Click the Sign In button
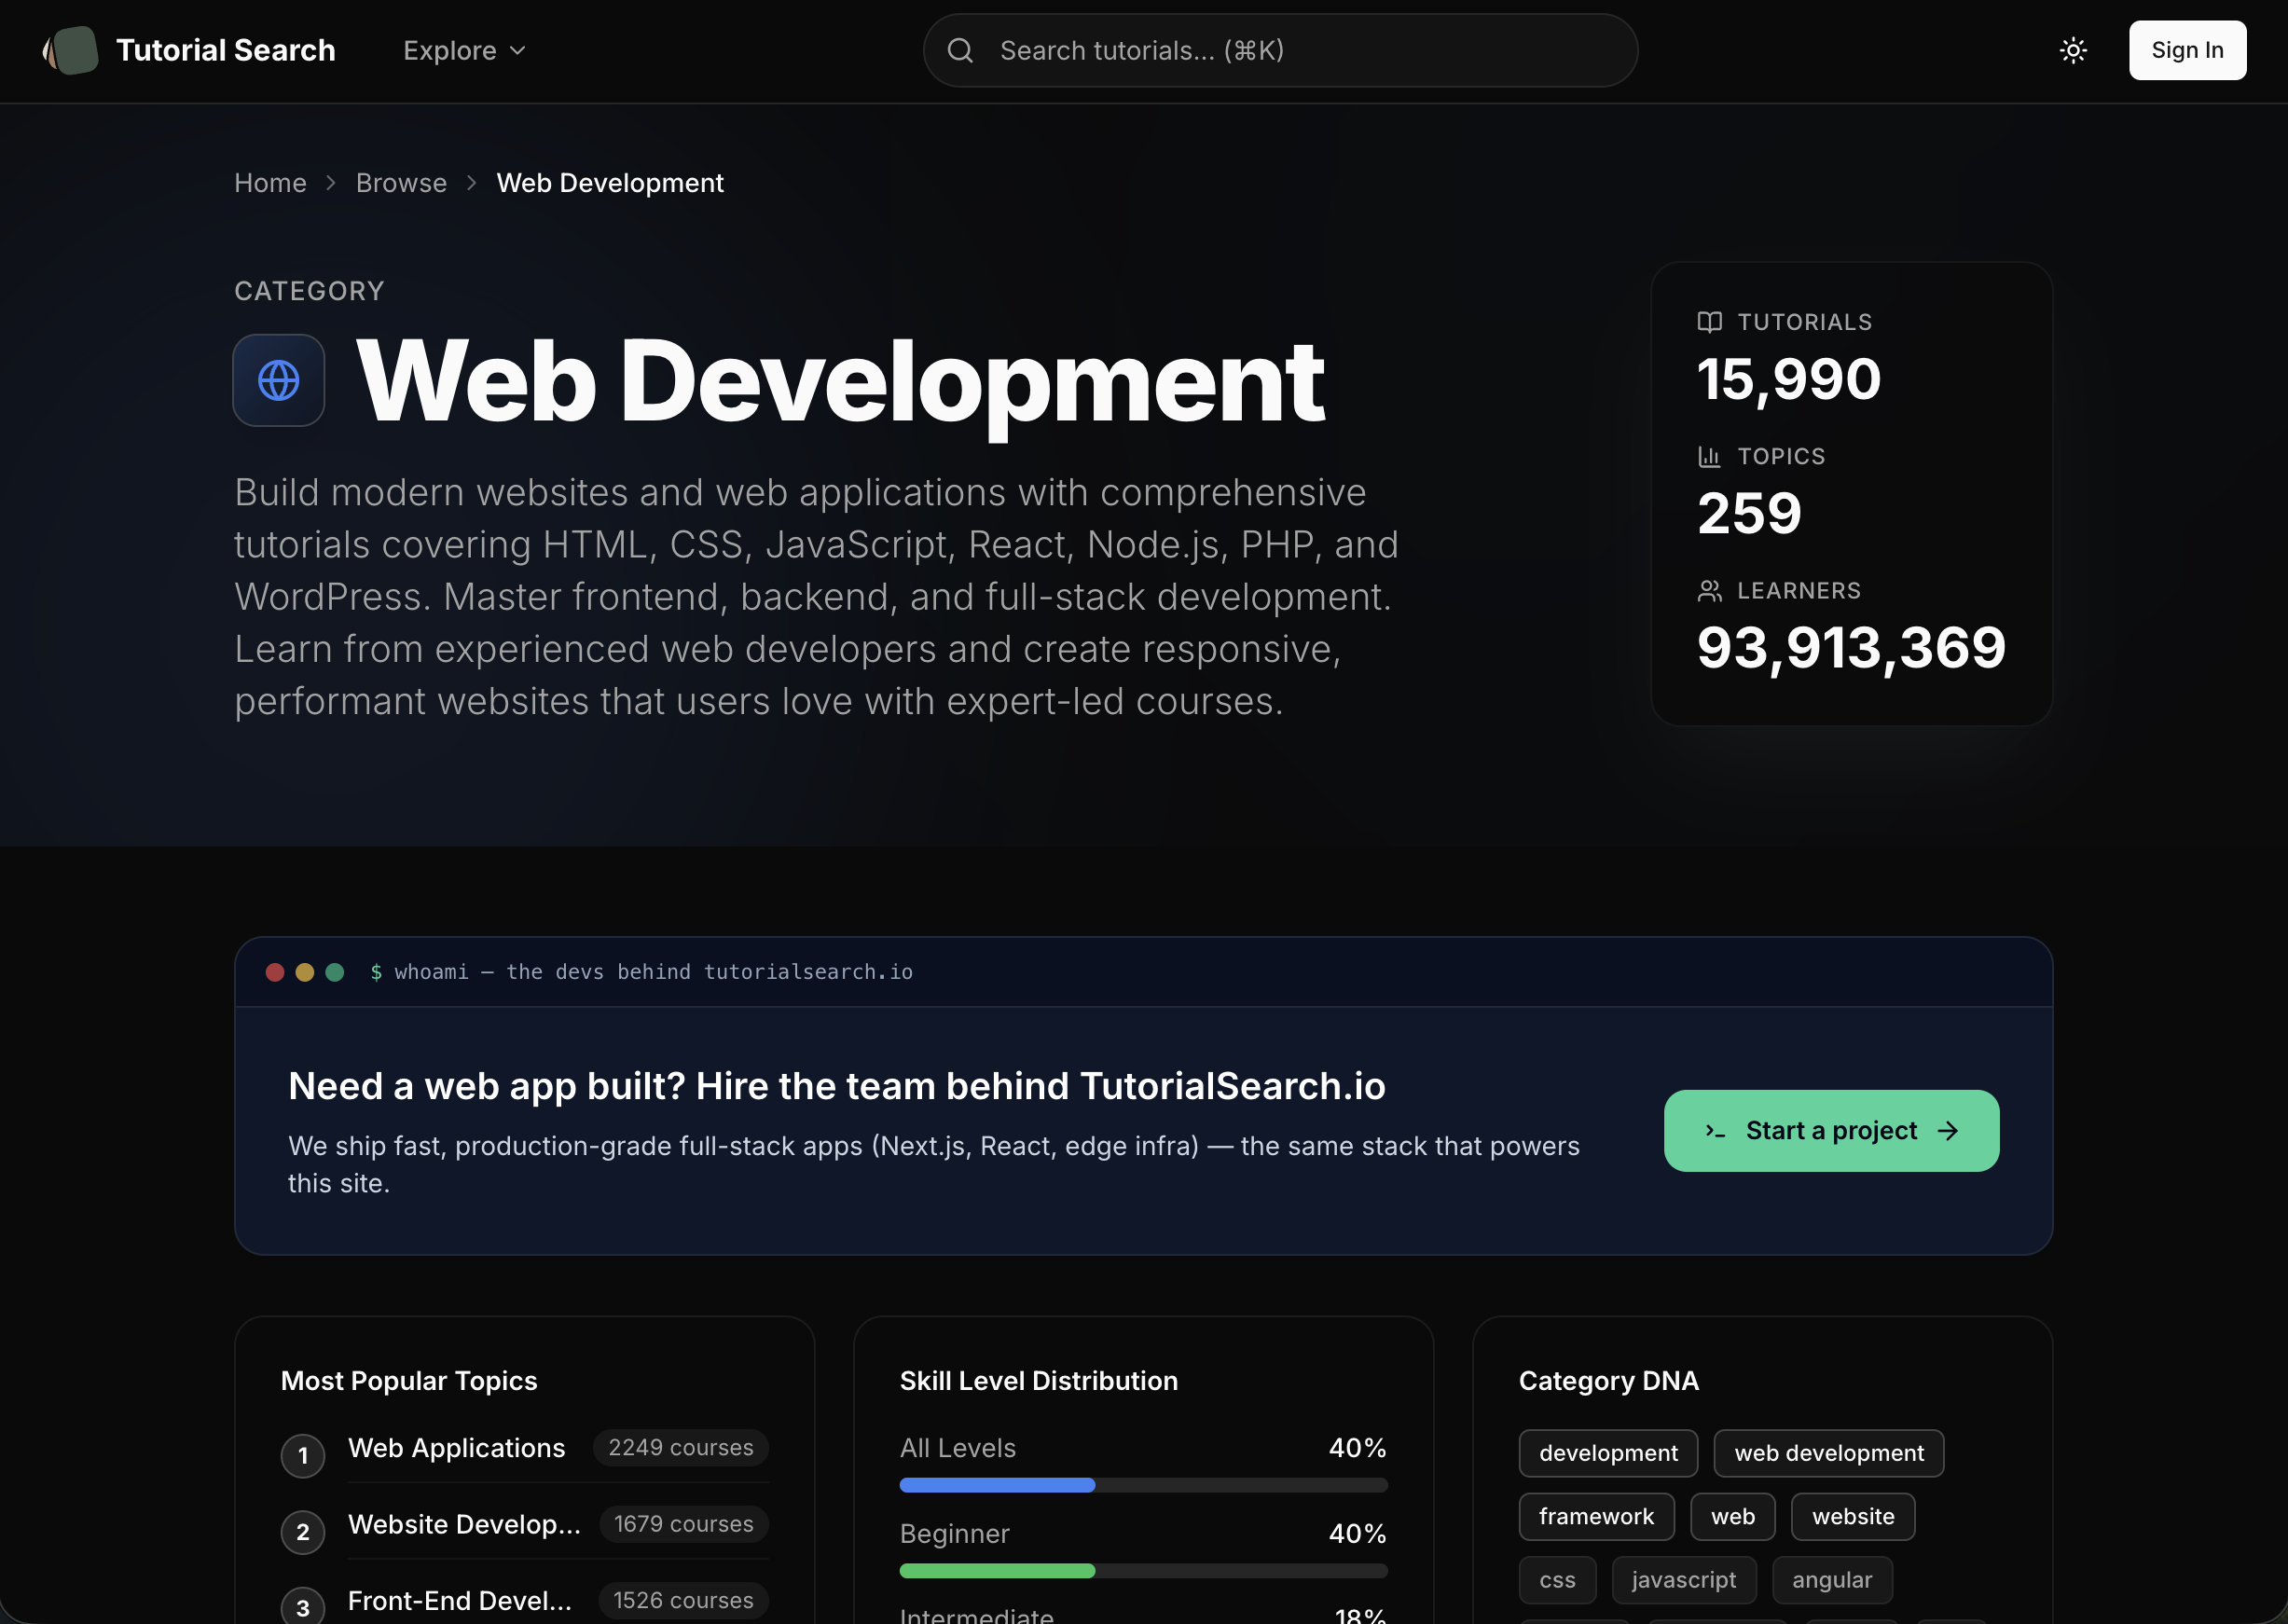2288x1624 pixels. 2187,50
